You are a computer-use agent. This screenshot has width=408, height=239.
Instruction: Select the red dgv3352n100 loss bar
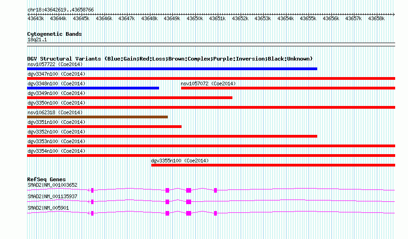pos(172,136)
